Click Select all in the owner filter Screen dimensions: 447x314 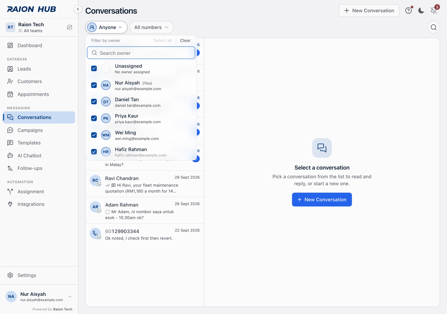[x=163, y=40]
